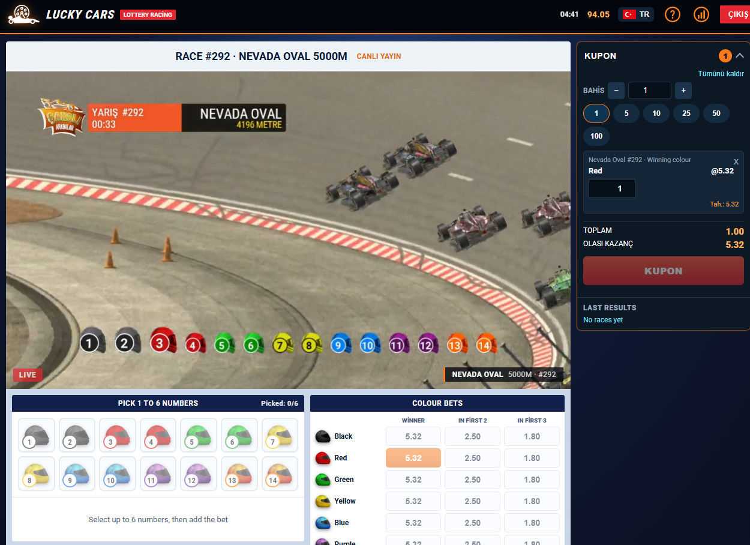Remove Red bet with X
This screenshot has height=545, width=750.
pyautogui.click(x=736, y=162)
